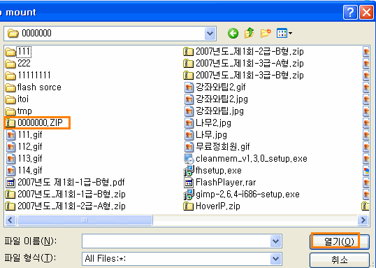Select the tmp folder
Viewport: 376px width, 268px height.
pyautogui.click(x=18, y=111)
